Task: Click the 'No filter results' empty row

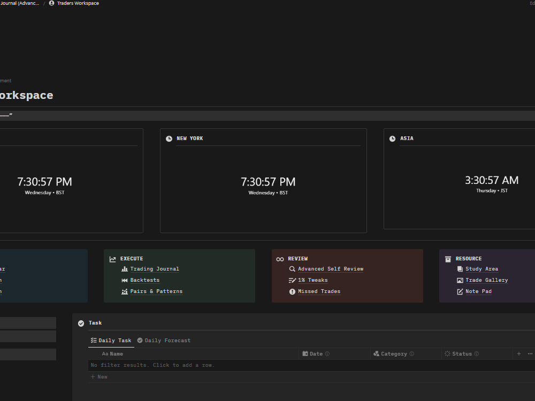Action: point(311,365)
